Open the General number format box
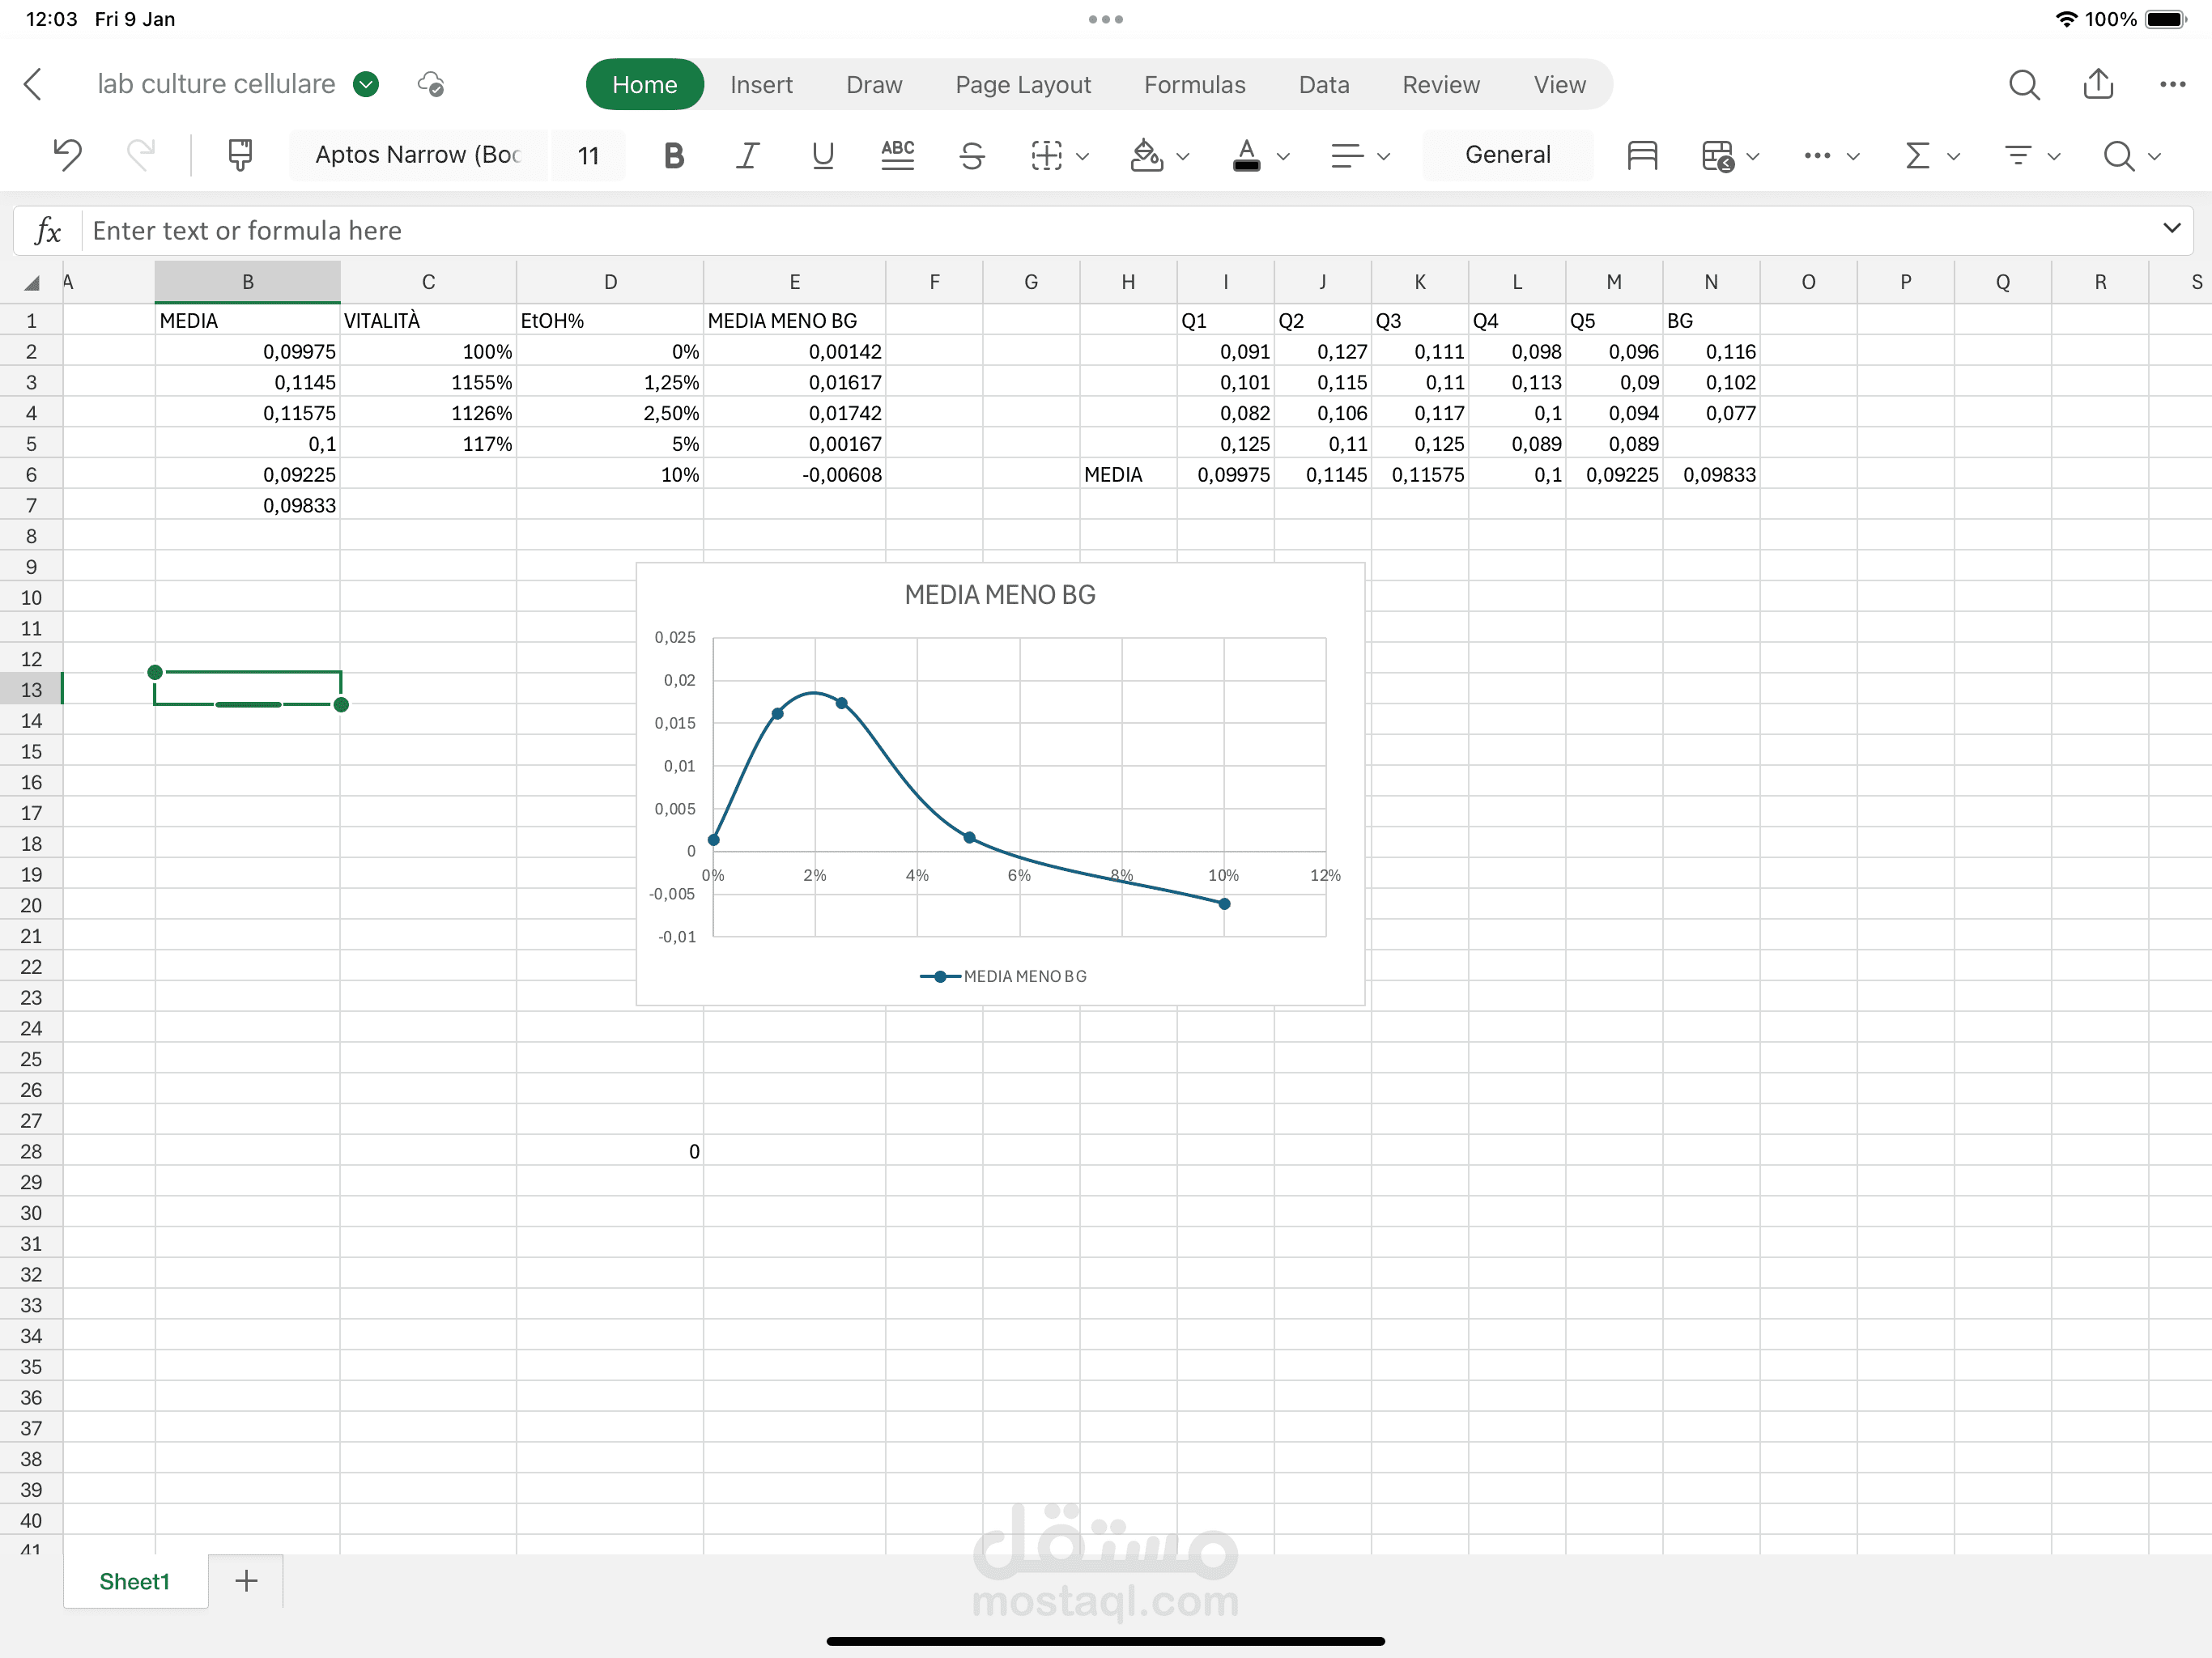Screen dimensions: 2212x1658 pyautogui.click(x=1507, y=155)
